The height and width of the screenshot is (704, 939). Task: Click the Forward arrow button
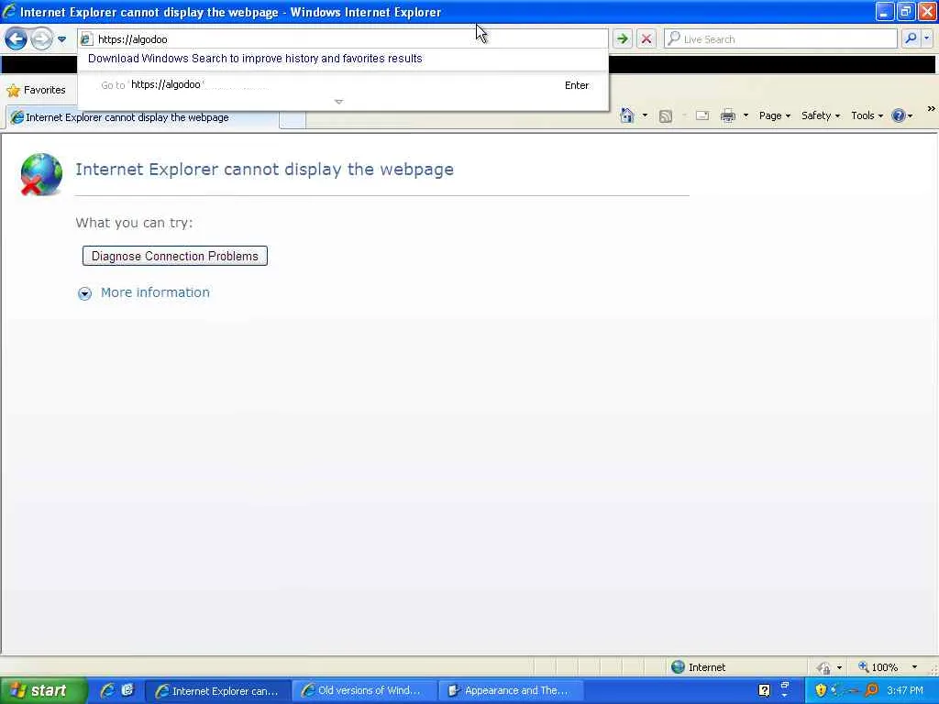(41, 39)
